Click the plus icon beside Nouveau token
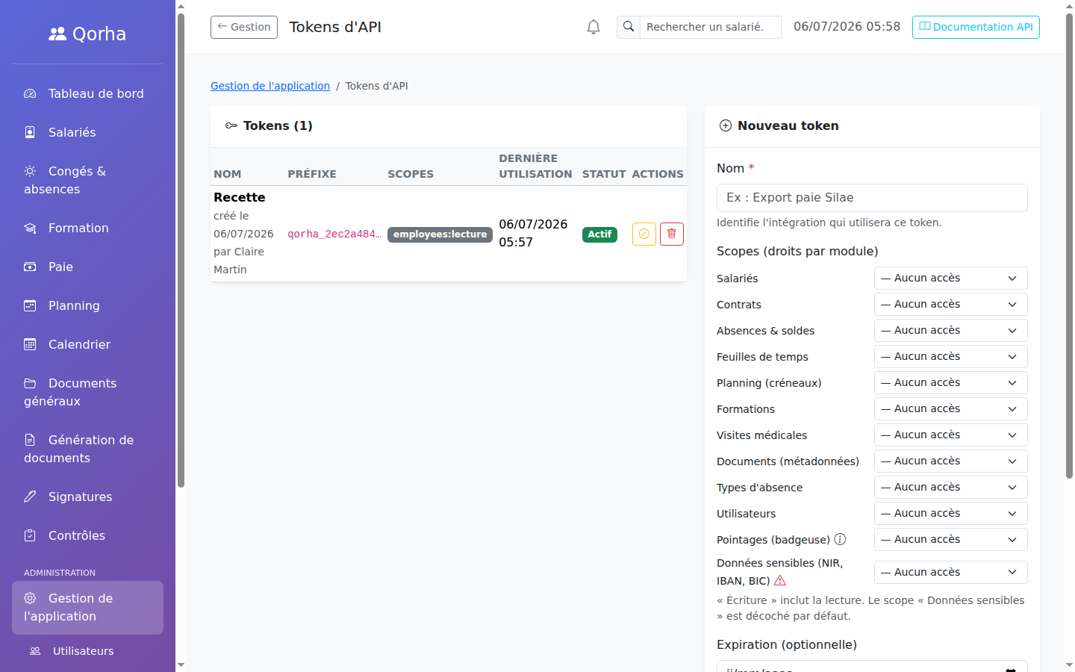Image resolution: width=1075 pixels, height=672 pixels. click(726, 125)
